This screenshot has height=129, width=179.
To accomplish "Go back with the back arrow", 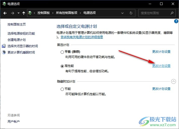I will pyautogui.click(x=5, y=13).
